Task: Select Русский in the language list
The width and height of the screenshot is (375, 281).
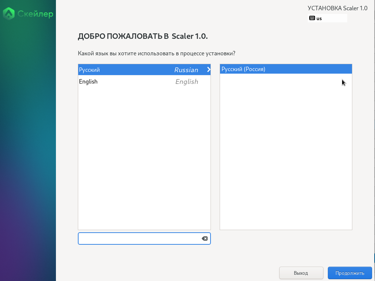Action: (90, 70)
